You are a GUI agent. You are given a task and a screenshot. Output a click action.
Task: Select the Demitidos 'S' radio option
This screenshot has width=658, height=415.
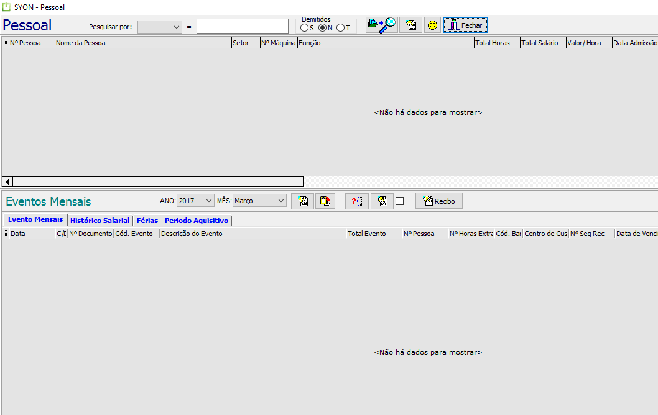(x=304, y=27)
